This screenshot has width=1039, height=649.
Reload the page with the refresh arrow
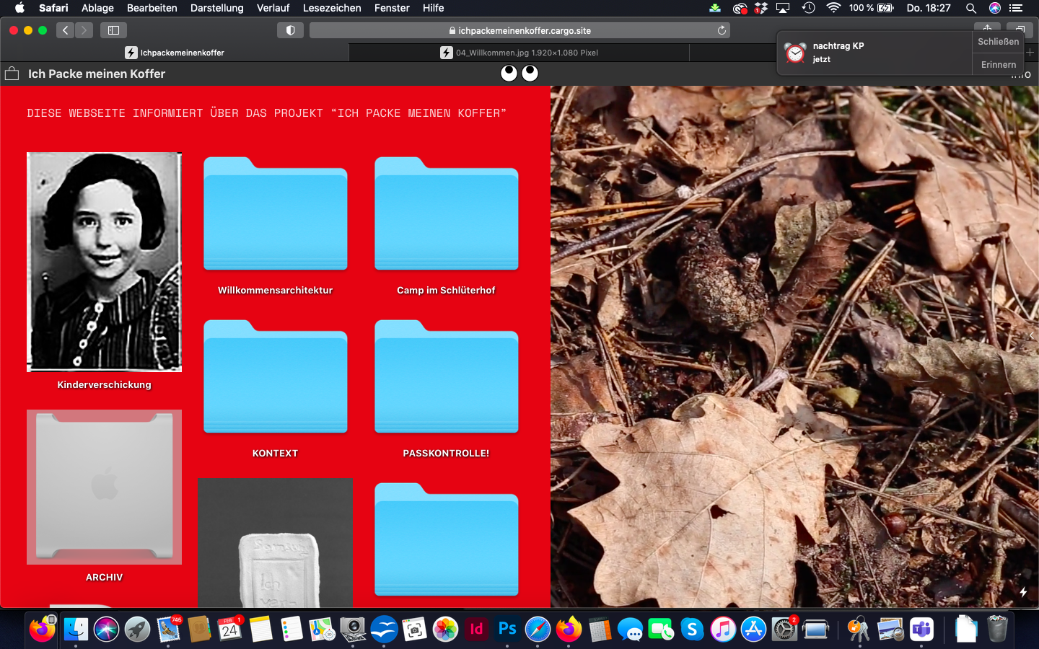[x=722, y=30]
